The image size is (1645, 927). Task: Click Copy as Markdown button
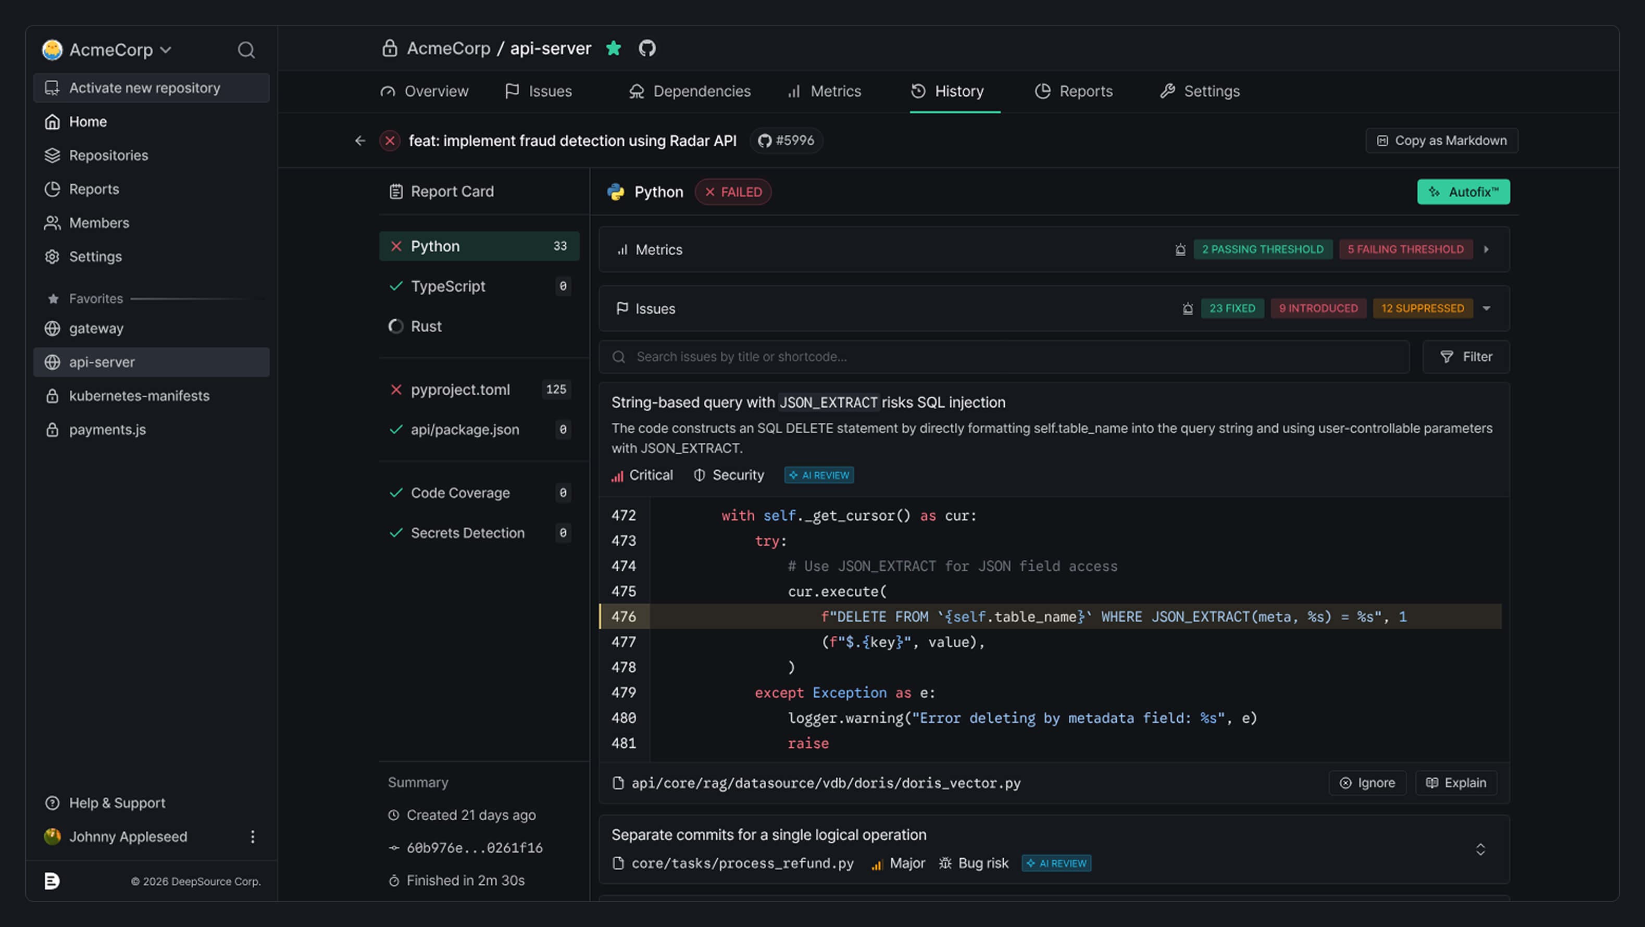(1442, 141)
